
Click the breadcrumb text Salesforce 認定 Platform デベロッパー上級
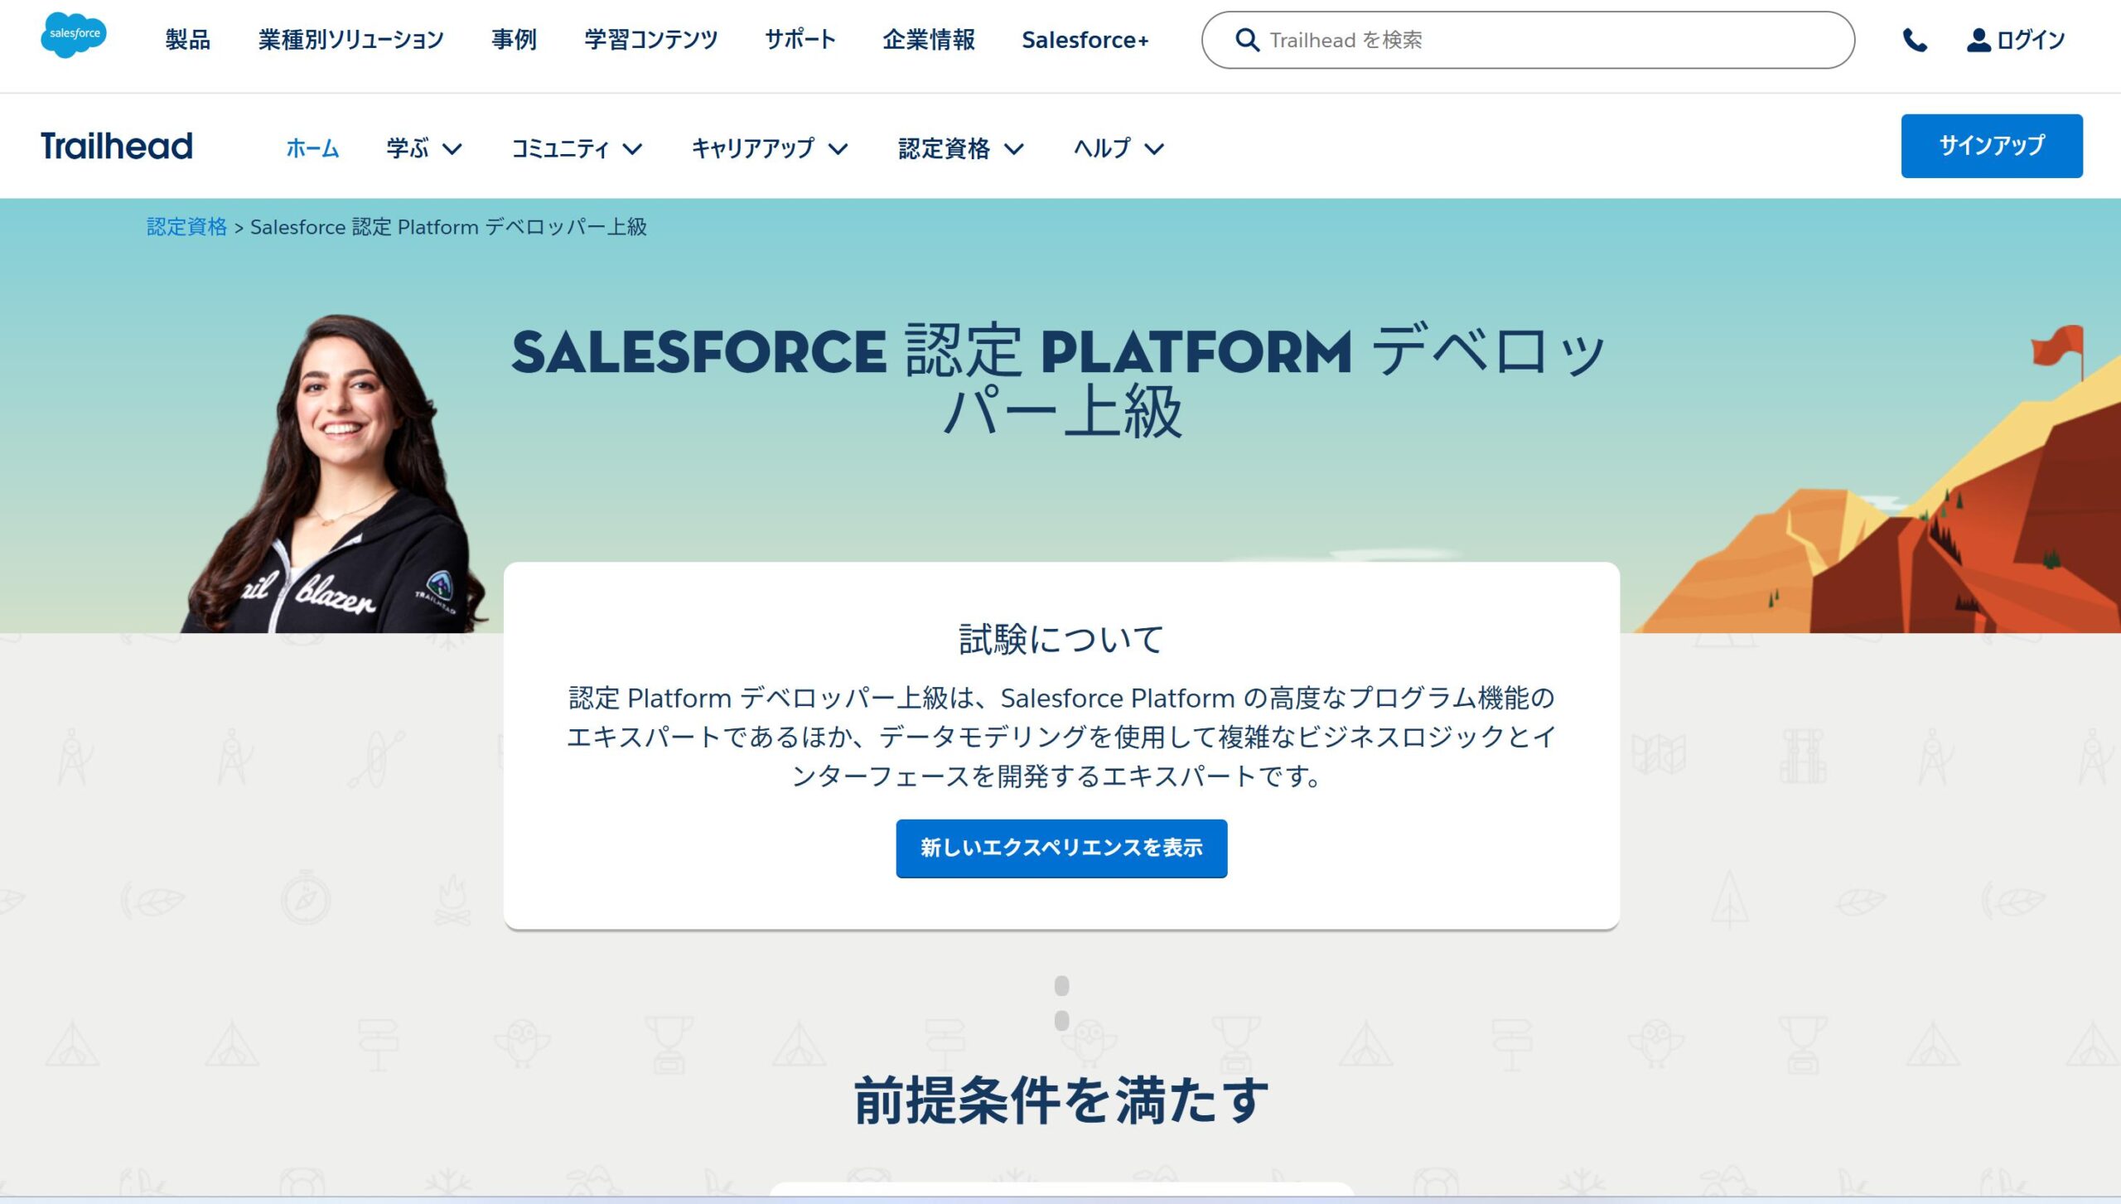click(x=448, y=227)
